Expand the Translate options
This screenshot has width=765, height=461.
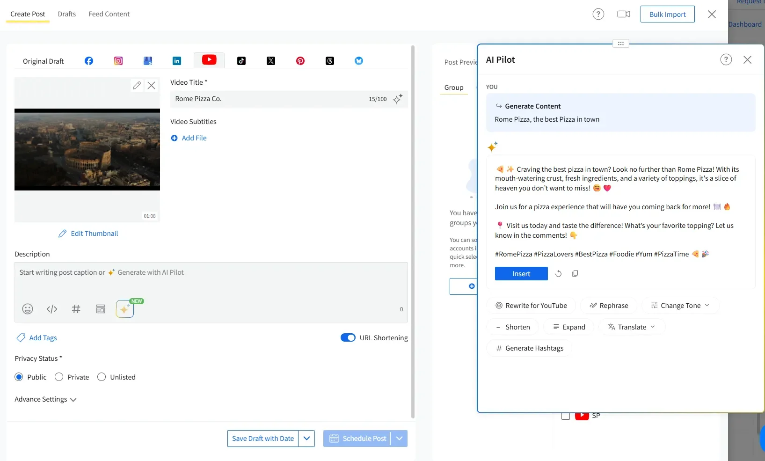click(631, 327)
